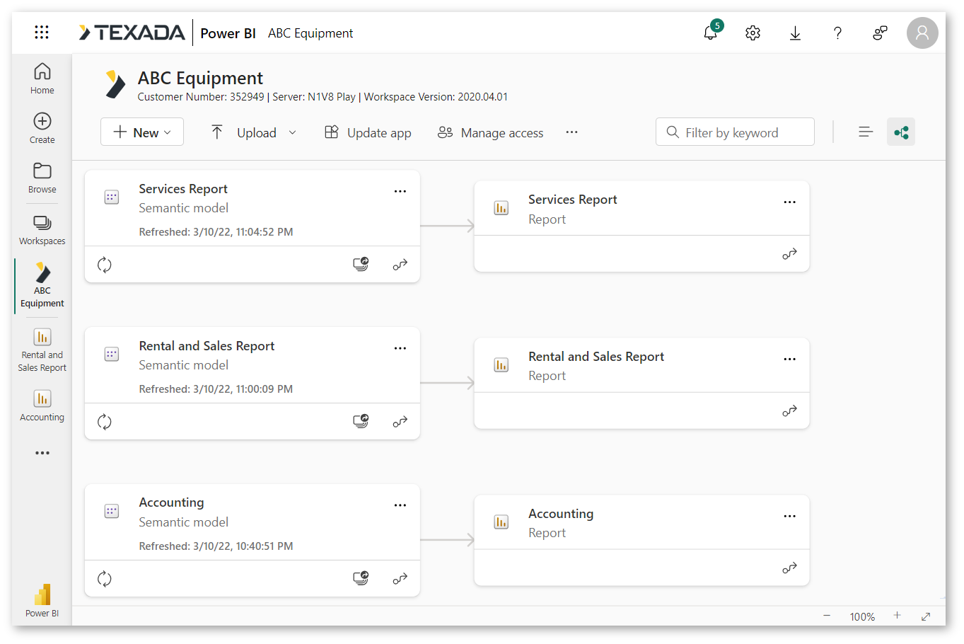This screenshot has height=644, width=964.
Task: Refresh the Accounting semantic model
Action: click(105, 579)
